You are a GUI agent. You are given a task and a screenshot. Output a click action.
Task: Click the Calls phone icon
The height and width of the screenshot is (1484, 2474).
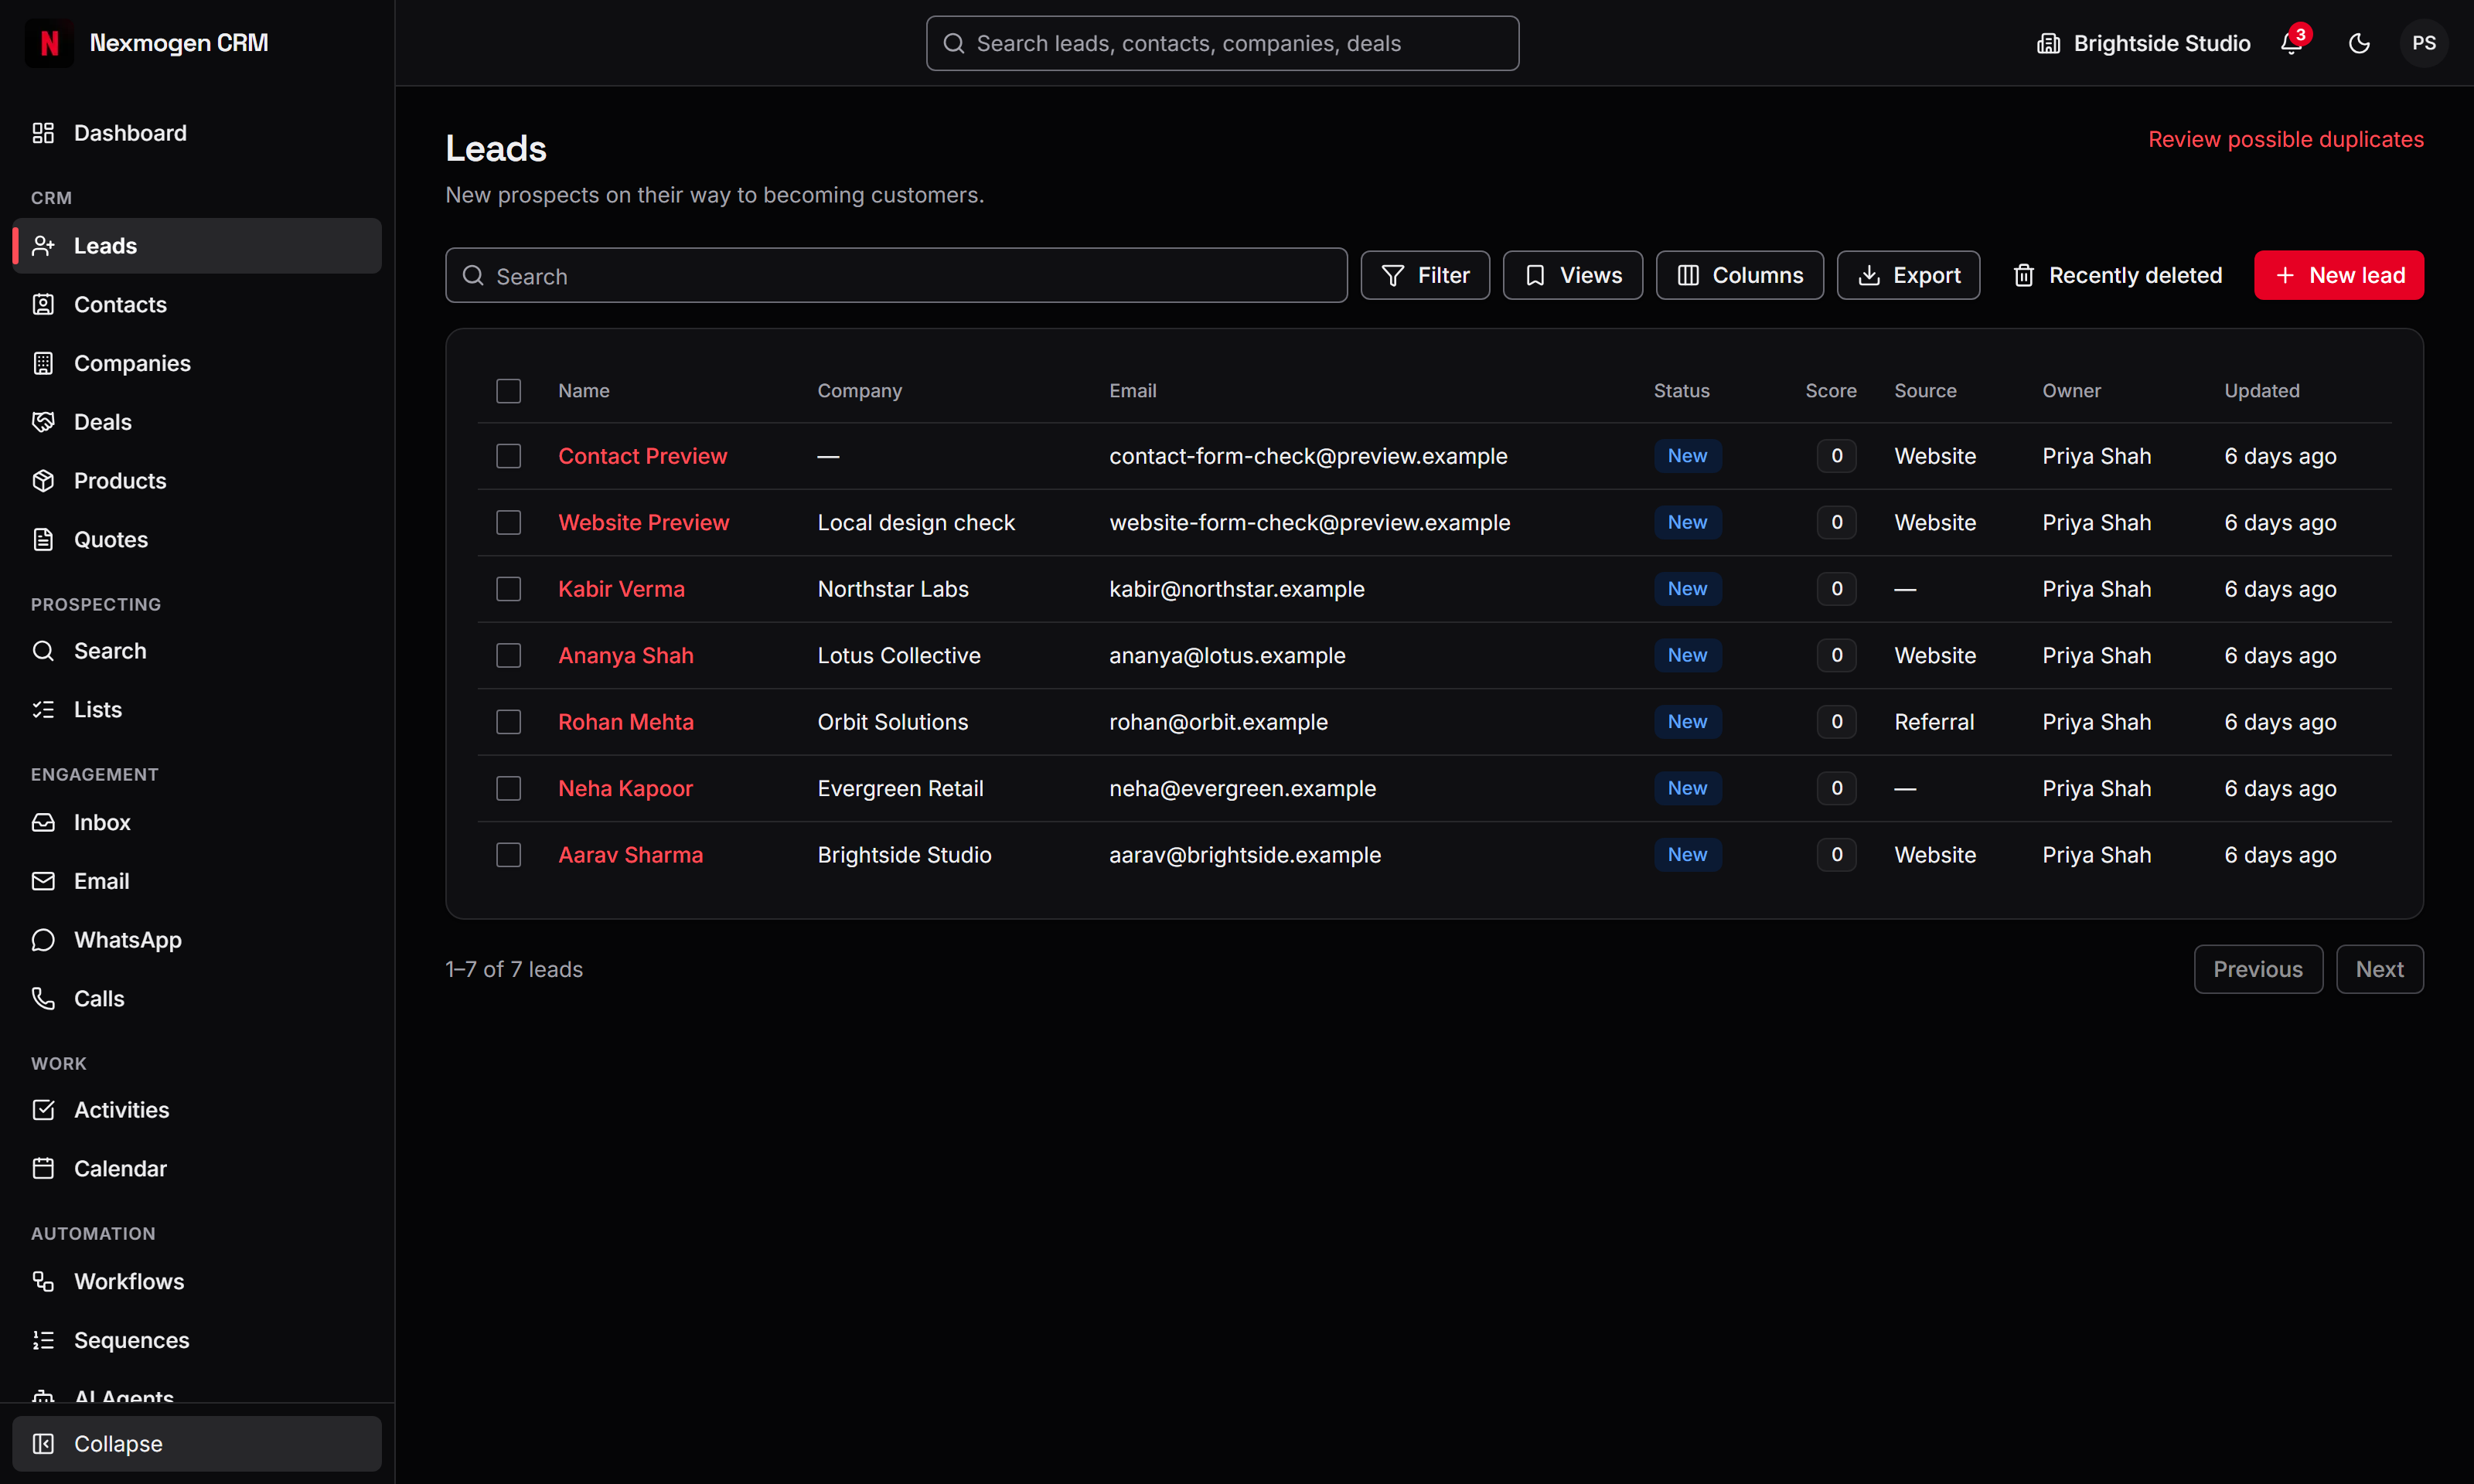point(43,998)
